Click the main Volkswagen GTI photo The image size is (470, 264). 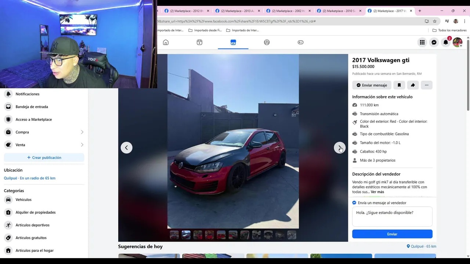[233, 141]
